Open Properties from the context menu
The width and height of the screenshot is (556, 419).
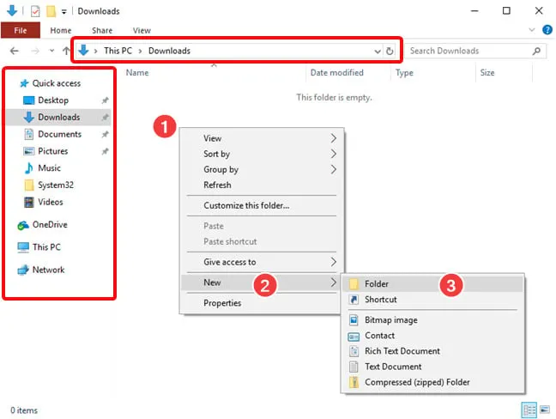tap(222, 303)
